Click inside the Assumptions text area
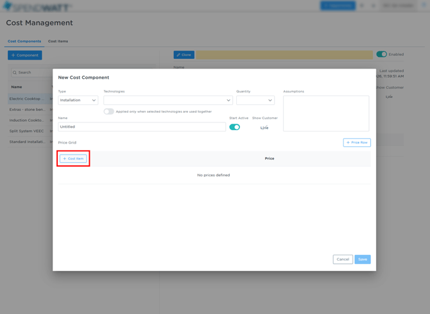 click(326, 113)
